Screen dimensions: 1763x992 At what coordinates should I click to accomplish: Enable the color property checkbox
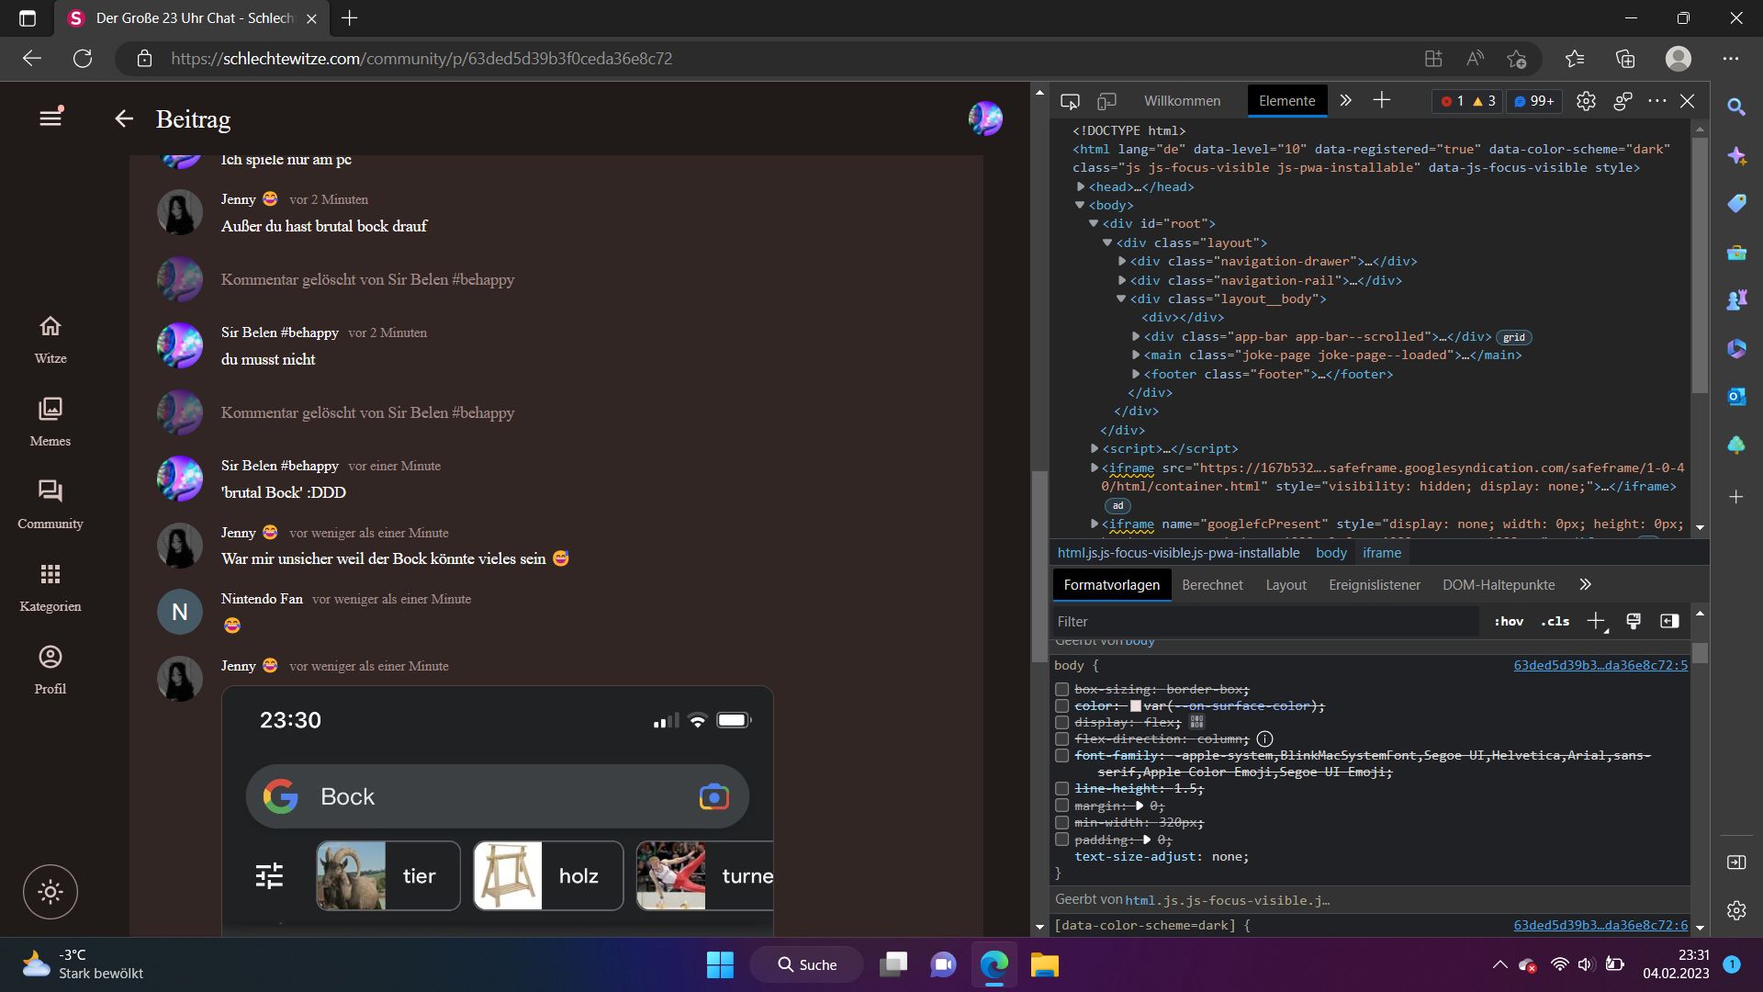(x=1062, y=705)
